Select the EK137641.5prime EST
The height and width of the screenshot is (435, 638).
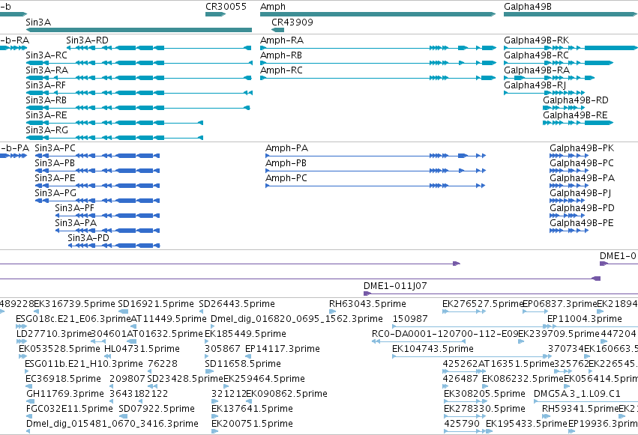pyautogui.click(x=214, y=416)
